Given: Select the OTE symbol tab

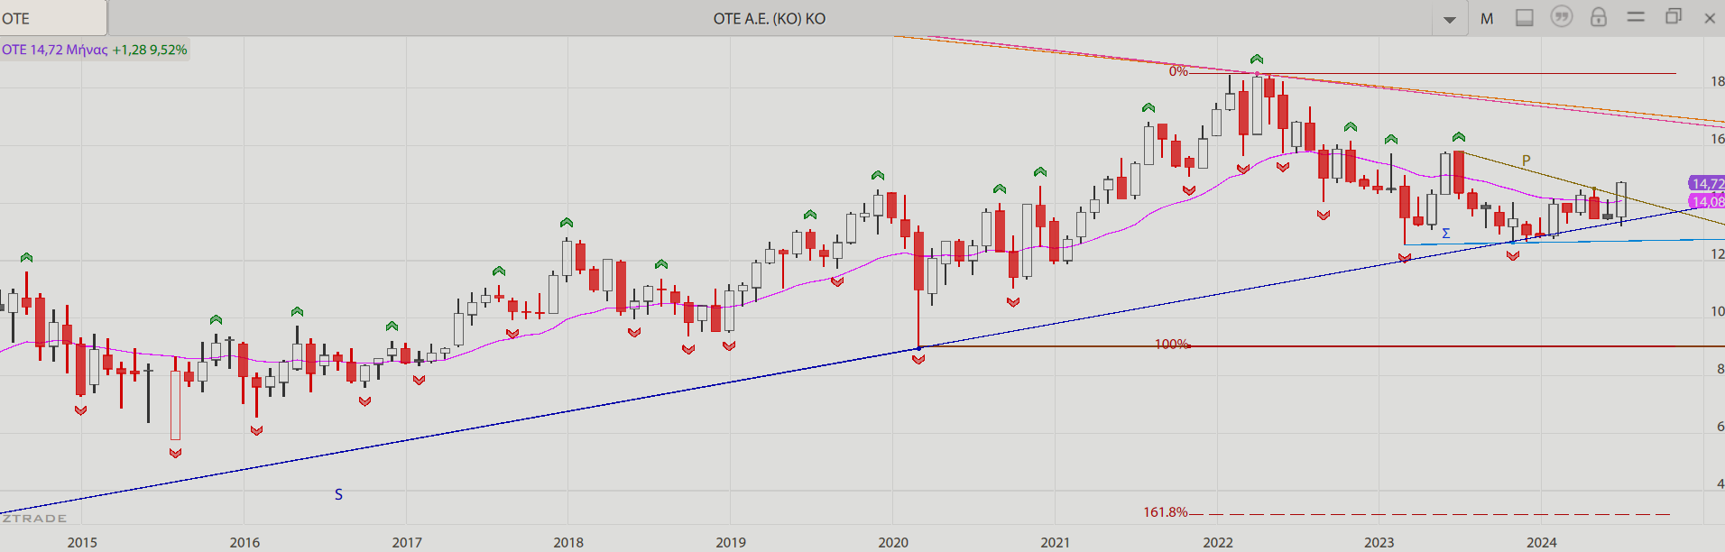Looking at the screenshot, I should pyautogui.click(x=52, y=18).
